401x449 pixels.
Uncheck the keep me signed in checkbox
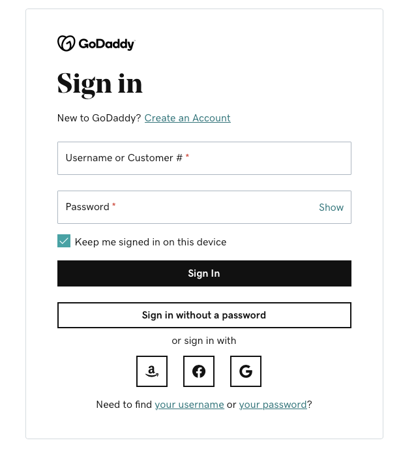[64, 241]
